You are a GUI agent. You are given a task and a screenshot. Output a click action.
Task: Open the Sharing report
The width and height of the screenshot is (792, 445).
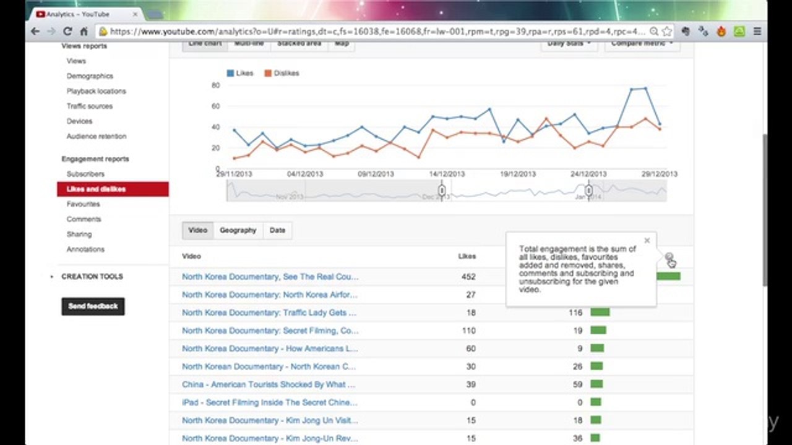pos(79,234)
